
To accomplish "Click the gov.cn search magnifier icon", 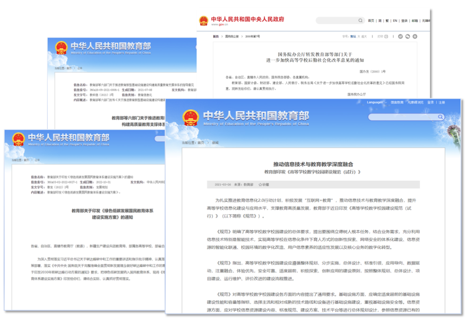I will pos(361,21).
